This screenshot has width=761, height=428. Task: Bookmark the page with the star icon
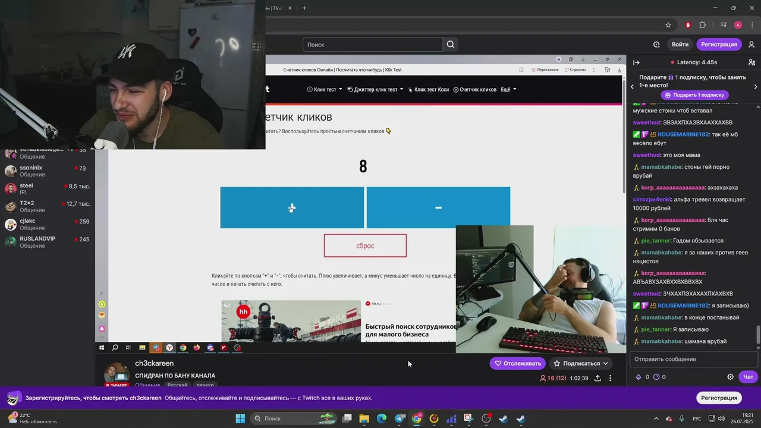coord(668,25)
